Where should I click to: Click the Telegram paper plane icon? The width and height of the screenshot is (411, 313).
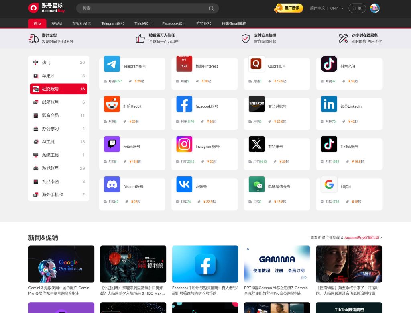tap(112, 64)
